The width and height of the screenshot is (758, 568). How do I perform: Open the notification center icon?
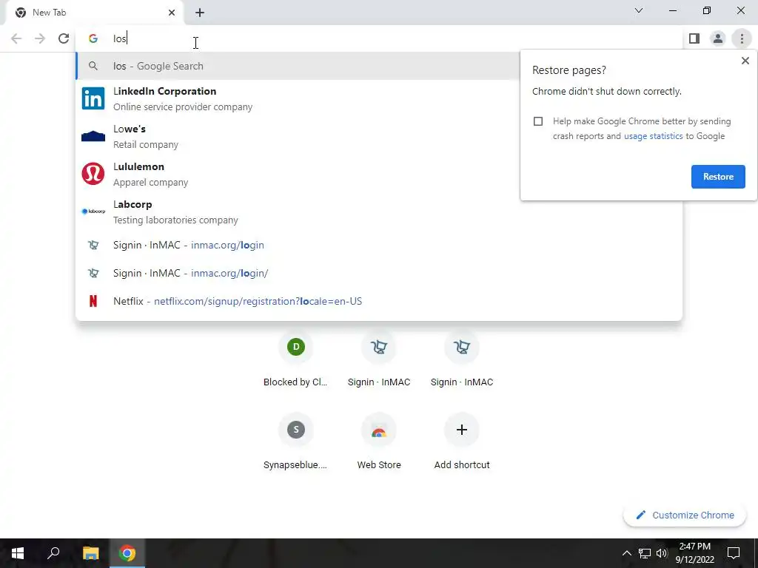click(734, 553)
